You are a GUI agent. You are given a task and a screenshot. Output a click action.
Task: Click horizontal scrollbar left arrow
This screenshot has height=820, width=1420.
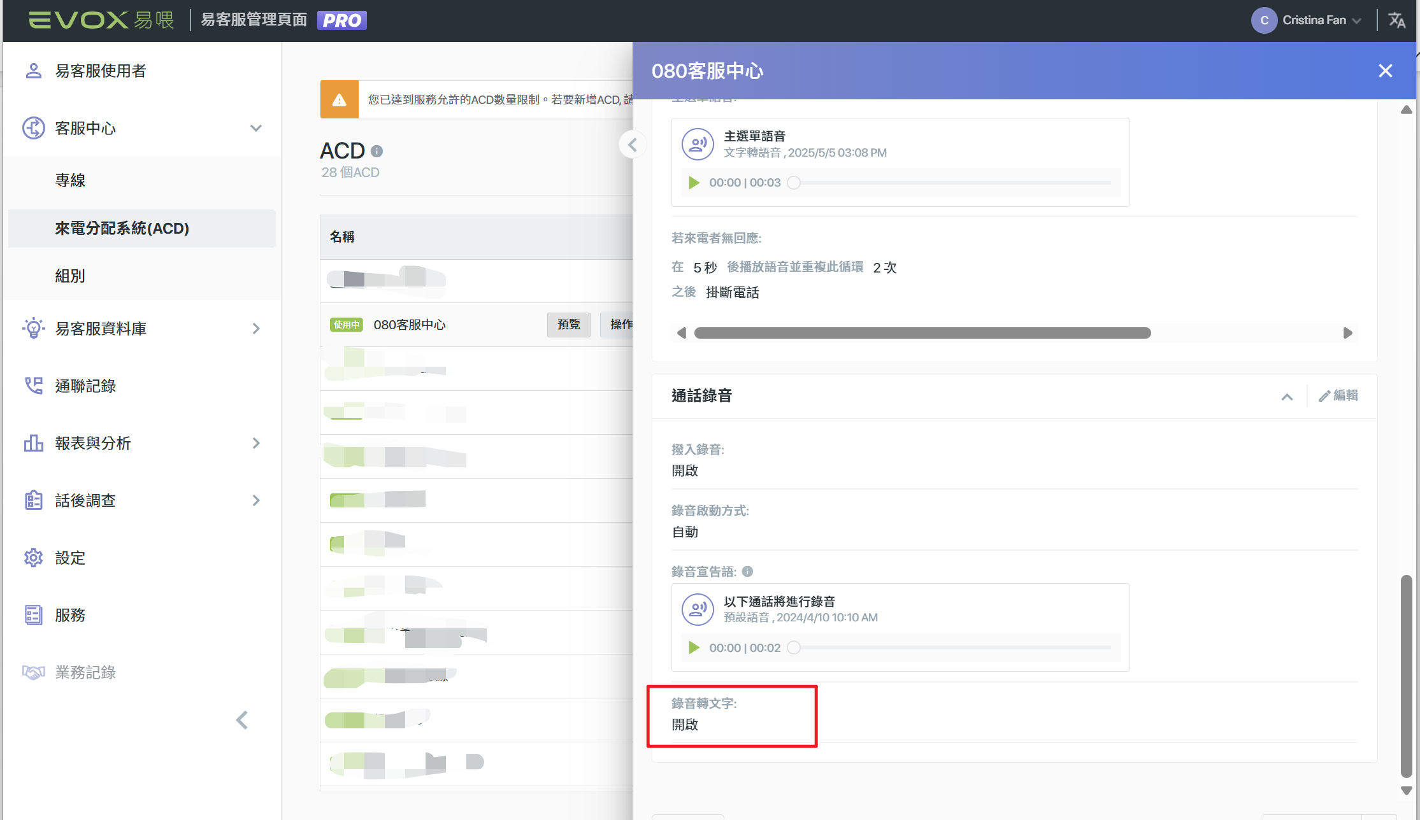pyautogui.click(x=681, y=333)
